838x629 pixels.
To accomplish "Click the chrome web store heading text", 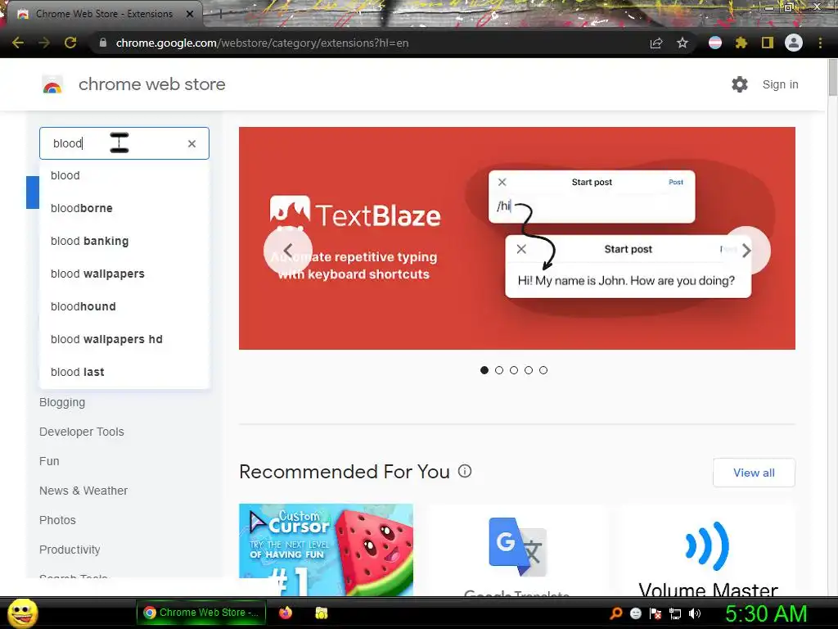I will [x=151, y=84].
